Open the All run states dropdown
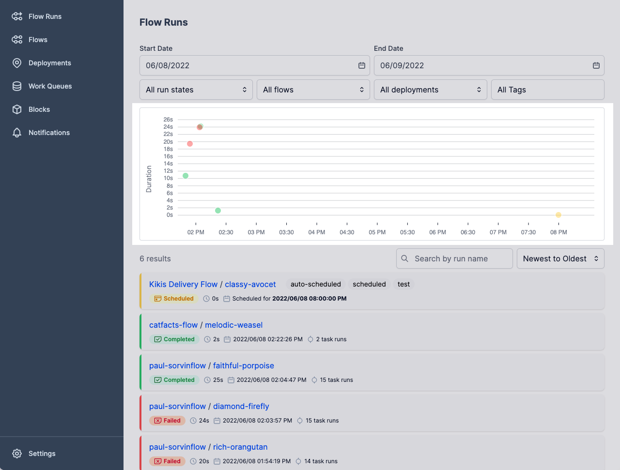This screenshot has height=470, width=620. click(x=196, y=90)
